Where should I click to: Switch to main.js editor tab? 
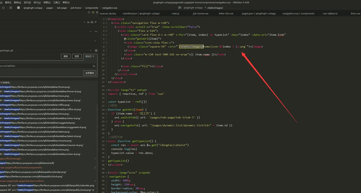click(x=175, y=13)
